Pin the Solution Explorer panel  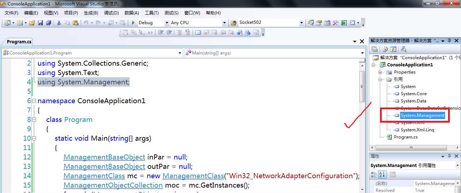tap(449, 41)
